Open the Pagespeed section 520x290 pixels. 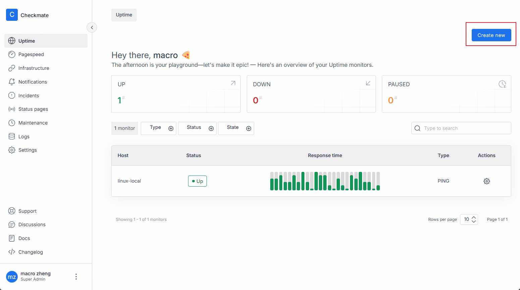pos(31,54)
